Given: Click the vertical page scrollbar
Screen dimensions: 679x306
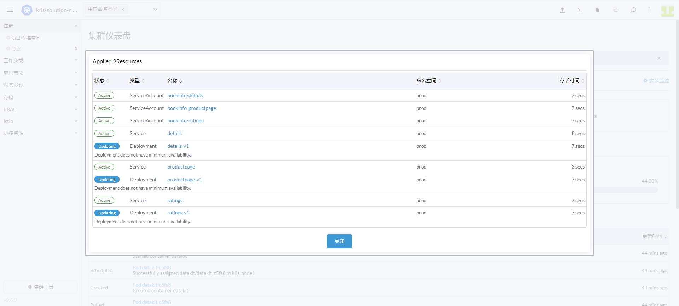Looking at the screenshot, I should tap(677, 115).
